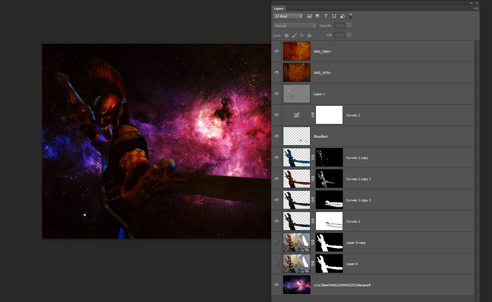This screenshot has width=492, height=302.
Task: Select the galaxy background layer thumbnail
Action: click(297, 285)
